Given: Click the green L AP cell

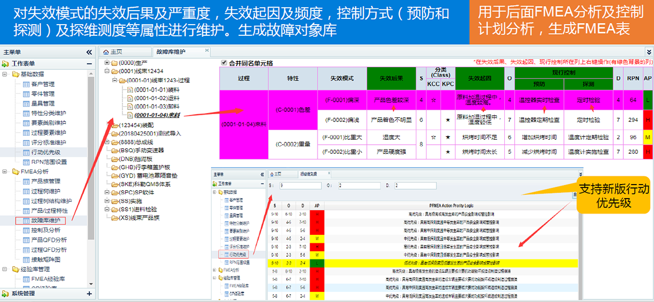Looking at the screenshot, I should (647, 100).
